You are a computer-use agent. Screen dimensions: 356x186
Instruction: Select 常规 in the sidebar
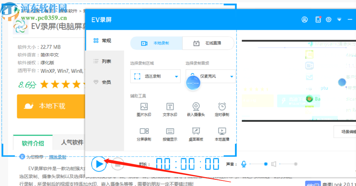105,41
